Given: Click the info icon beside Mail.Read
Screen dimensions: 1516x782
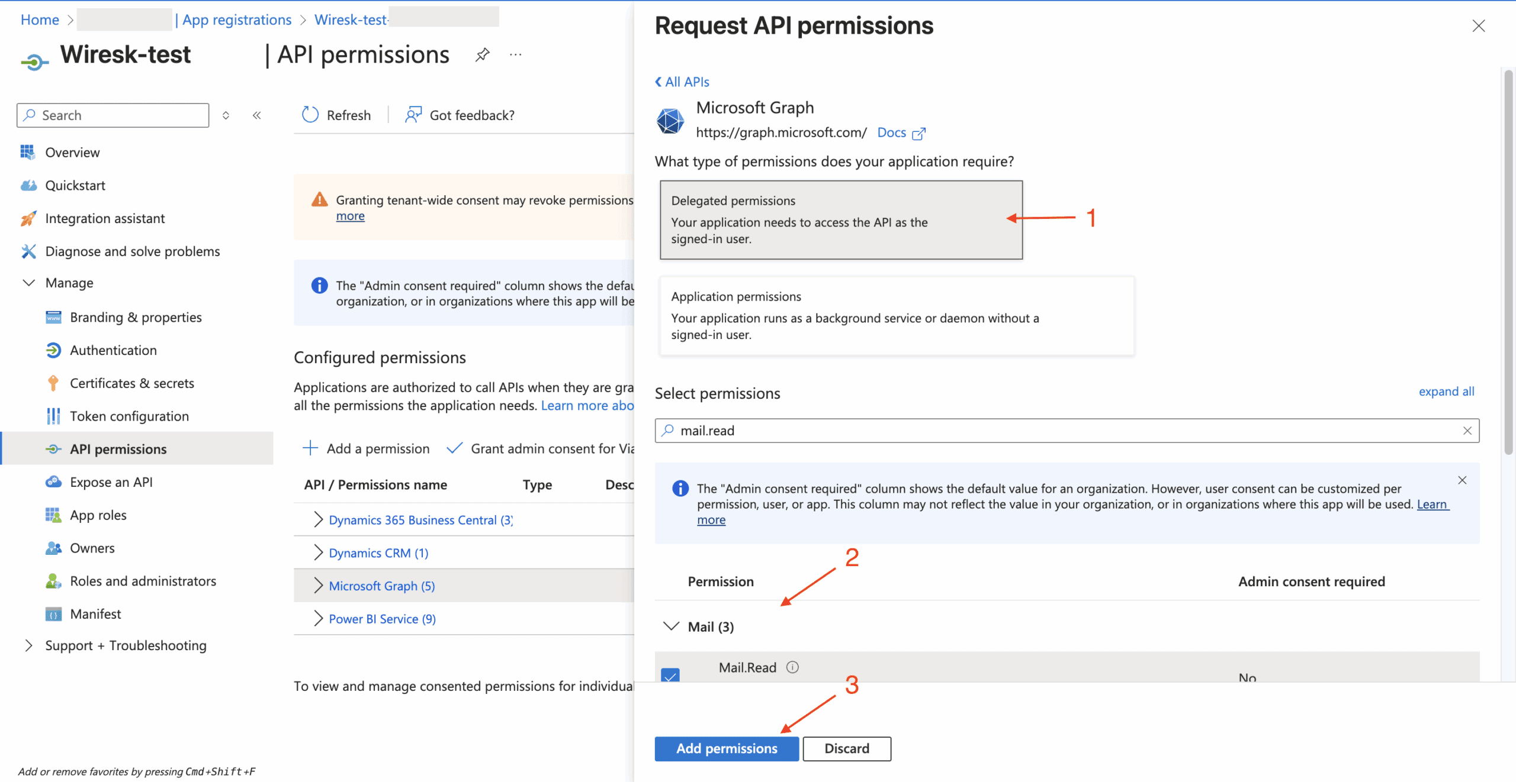Looking at the screenshot, I should coord(792,667).
